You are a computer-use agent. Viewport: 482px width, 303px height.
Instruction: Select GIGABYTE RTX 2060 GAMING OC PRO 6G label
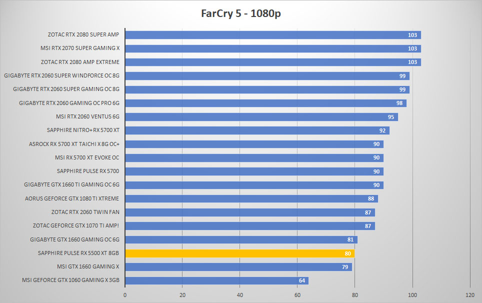pos(69,103)
